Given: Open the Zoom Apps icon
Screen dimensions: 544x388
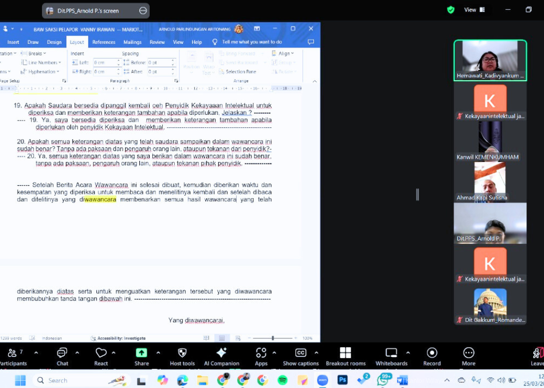Looking at the screenshot, I should 261,353.
